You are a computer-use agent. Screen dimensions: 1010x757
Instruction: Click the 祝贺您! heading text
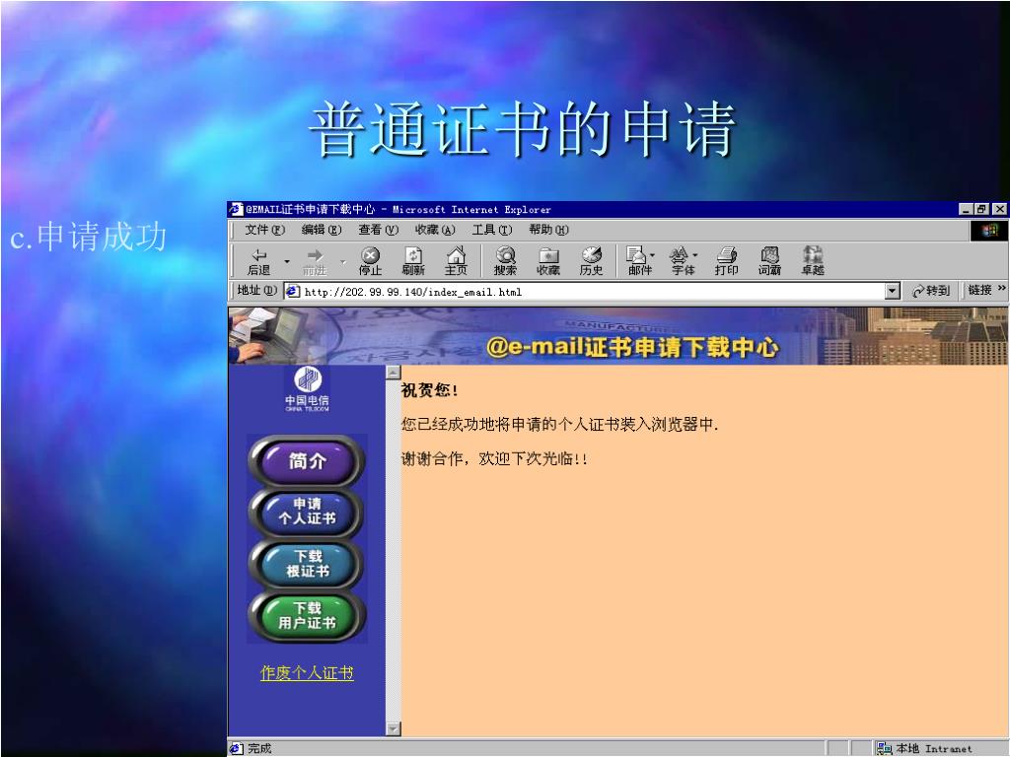point(430,390)
